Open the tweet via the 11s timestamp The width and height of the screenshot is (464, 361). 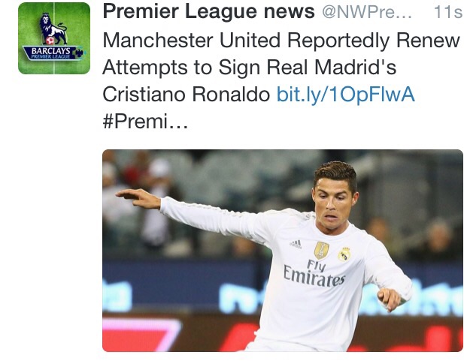[448, 12]
